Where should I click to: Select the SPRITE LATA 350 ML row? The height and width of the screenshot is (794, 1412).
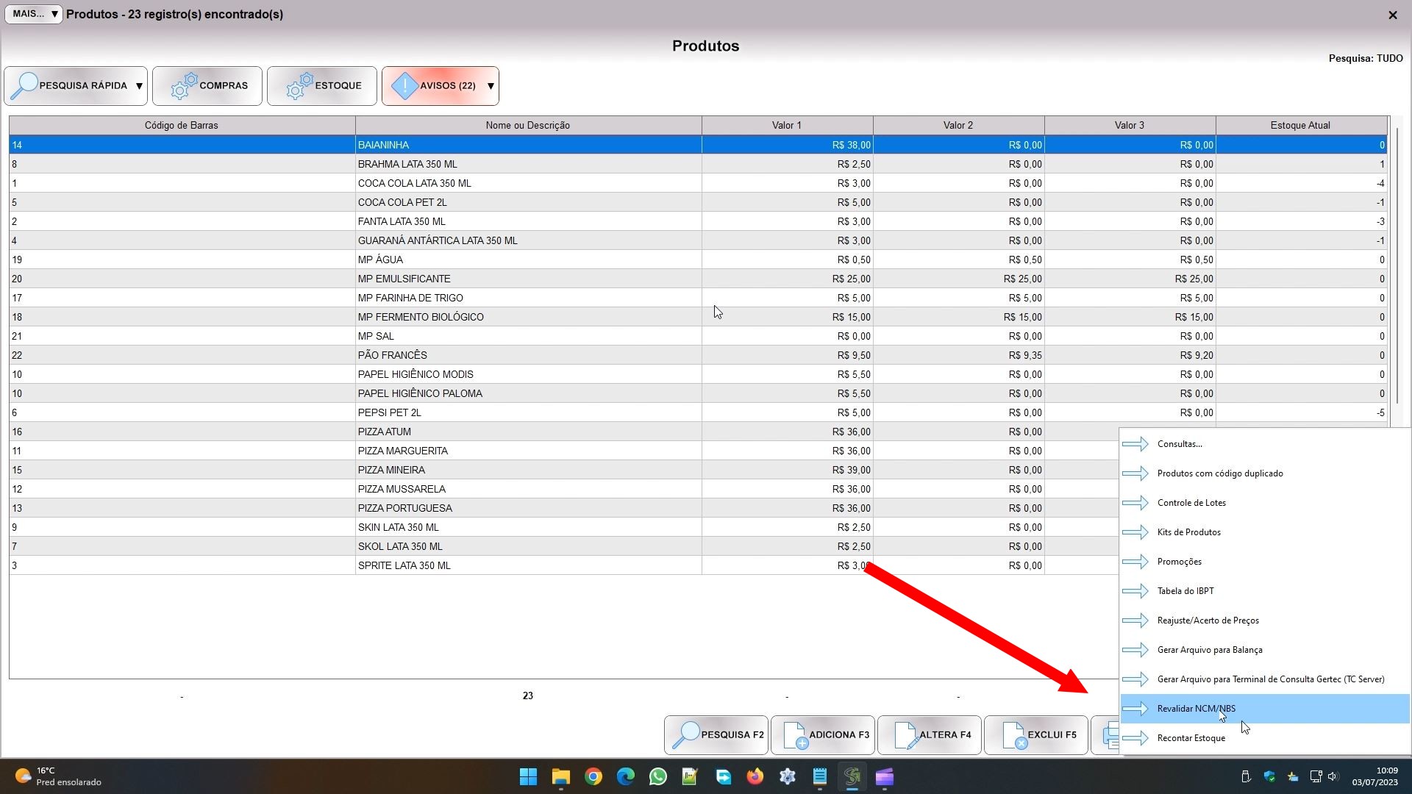tap(564, 565)
